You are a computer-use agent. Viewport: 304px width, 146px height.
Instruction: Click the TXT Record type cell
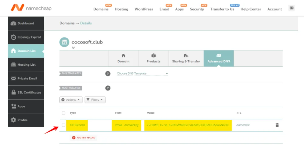coord(77,125)
